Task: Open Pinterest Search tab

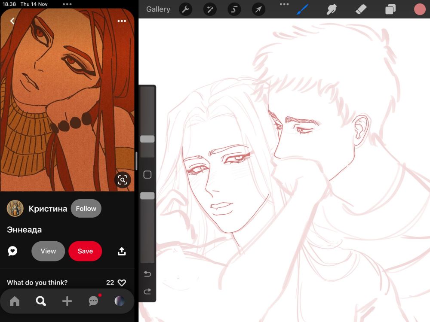Action: [x=41, y=301]
